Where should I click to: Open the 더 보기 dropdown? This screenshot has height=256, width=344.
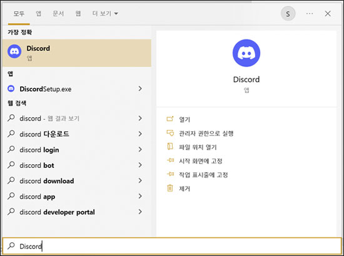pos(105,14)
